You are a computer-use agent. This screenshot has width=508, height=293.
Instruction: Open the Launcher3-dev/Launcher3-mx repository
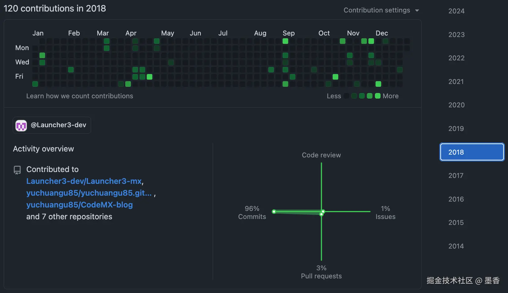(x=84, y=181)
